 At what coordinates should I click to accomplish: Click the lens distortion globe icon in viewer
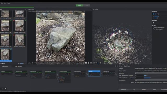click(88, 63)
